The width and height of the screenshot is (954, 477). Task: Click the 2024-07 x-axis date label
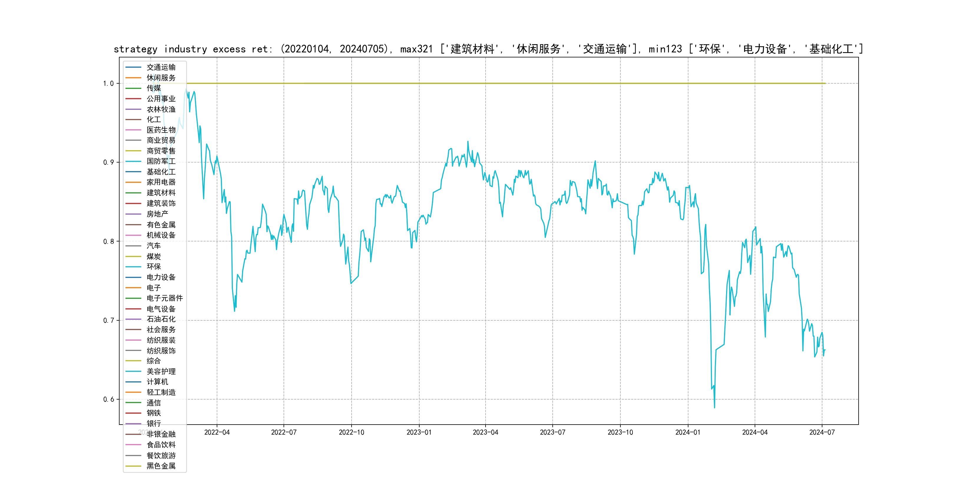(822, 433)
